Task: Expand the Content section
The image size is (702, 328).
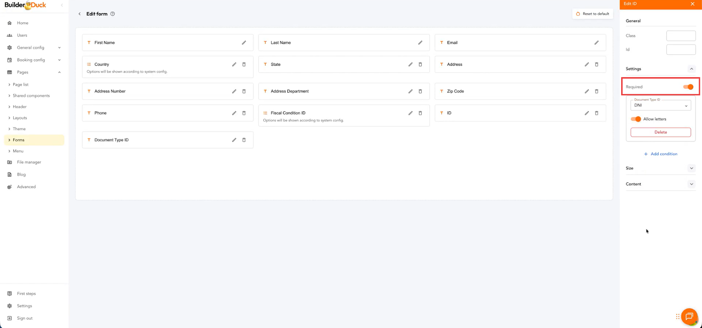Action: [691, 184]
